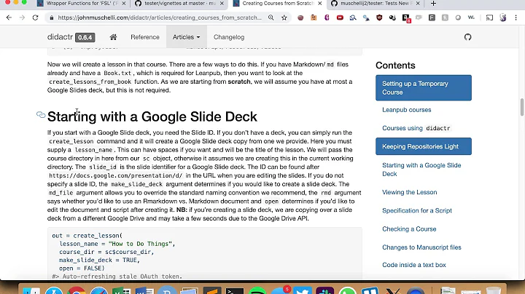Click the docs.google.com/presentation/d/ URL text
The width and height of the screenshot is (525, 294).
click(x=115, y=175)
